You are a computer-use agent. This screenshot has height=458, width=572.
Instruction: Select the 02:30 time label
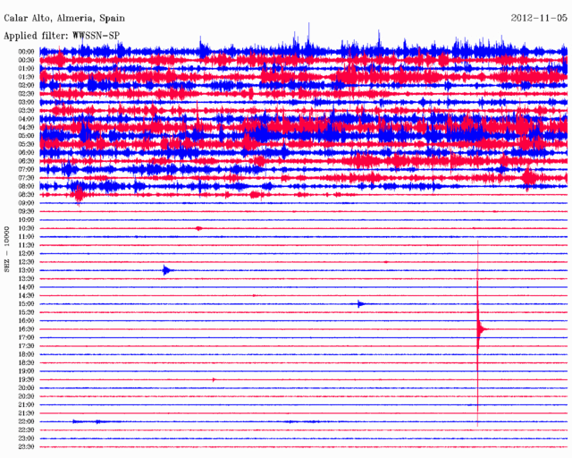[26, 94]
